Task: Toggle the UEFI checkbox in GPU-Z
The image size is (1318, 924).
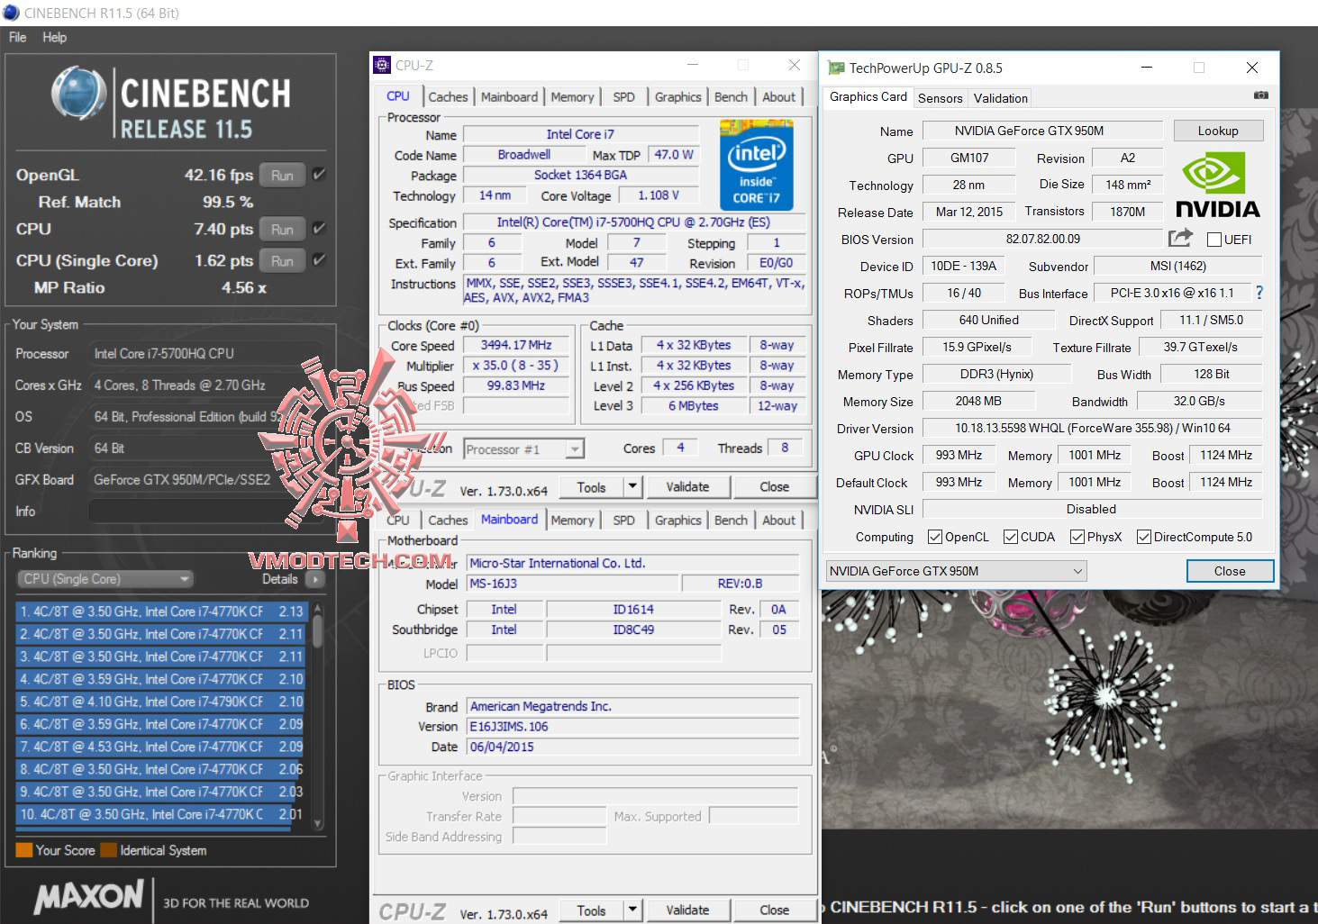Action: 1213,240
